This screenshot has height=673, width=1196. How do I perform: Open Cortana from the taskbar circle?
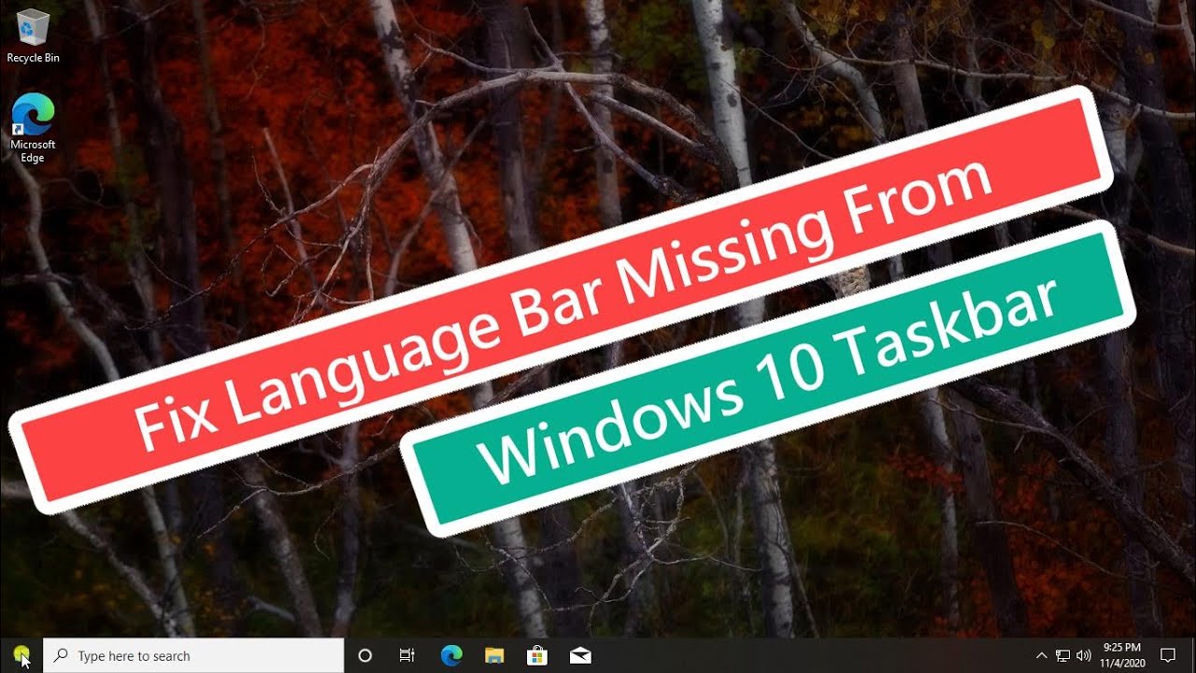(x=365, y=656)
